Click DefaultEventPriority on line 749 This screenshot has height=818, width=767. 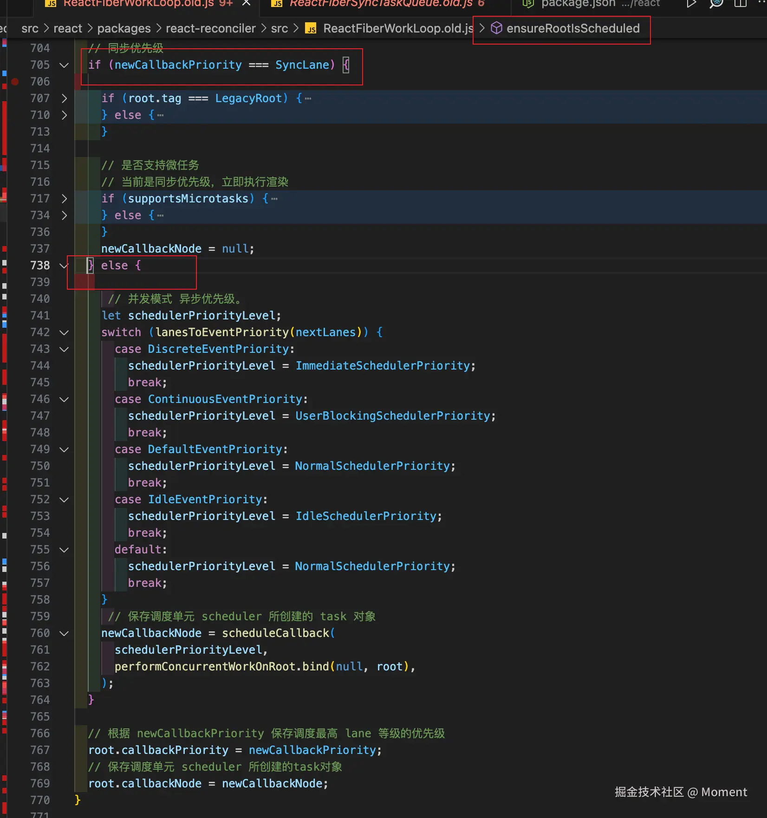point(215,449)
